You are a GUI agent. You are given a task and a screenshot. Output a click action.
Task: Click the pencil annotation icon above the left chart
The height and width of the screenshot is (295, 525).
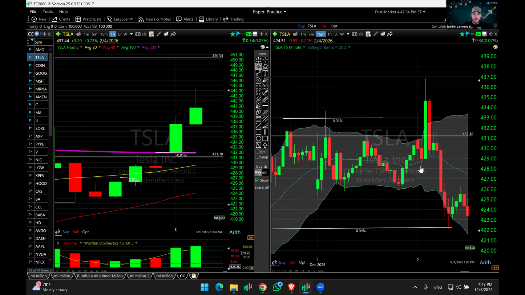pos(159,34)
